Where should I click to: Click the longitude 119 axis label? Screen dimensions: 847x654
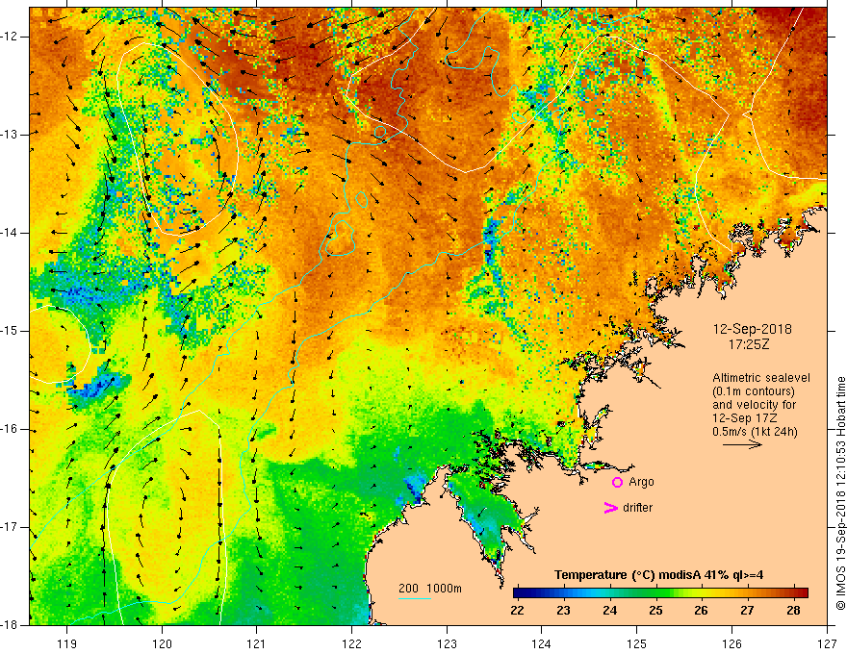pos(67,643)
